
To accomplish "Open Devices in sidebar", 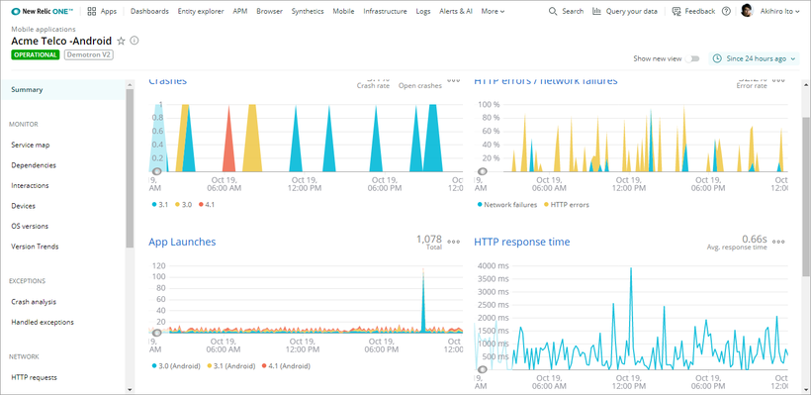I will coord(24,206).
